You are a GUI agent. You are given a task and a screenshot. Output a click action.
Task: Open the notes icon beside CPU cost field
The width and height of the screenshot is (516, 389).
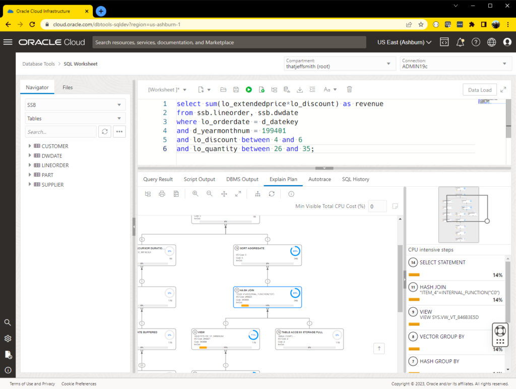click(x=395, y=206)
